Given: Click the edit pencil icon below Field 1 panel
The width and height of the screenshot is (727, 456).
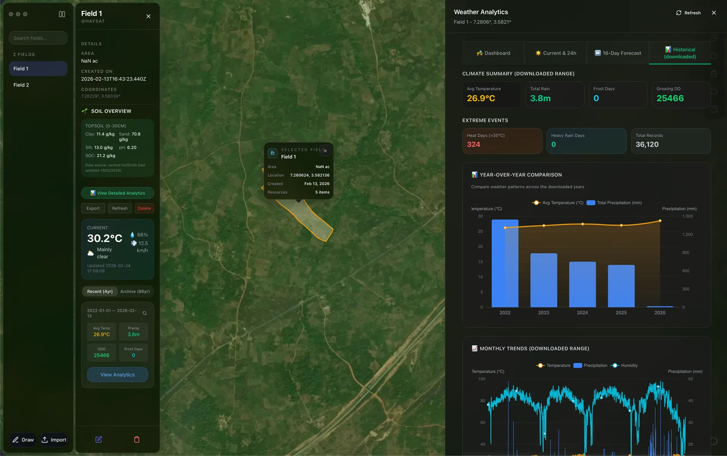Looking at the screenshot, I should [x=98, y=439].
